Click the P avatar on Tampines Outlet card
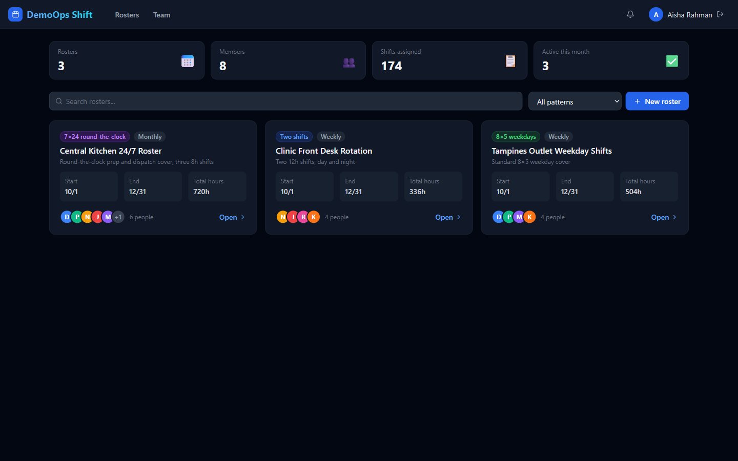Image resolution: width=738 pixels, height=461 pixels. tap(509, 217)
